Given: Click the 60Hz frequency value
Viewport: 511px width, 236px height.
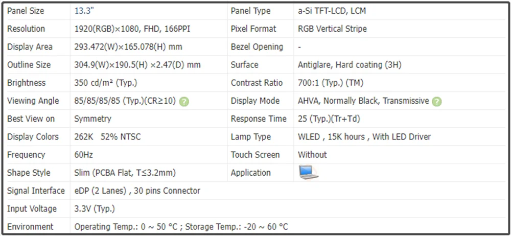Looking at the screenshot, I should tap(84, 155).
